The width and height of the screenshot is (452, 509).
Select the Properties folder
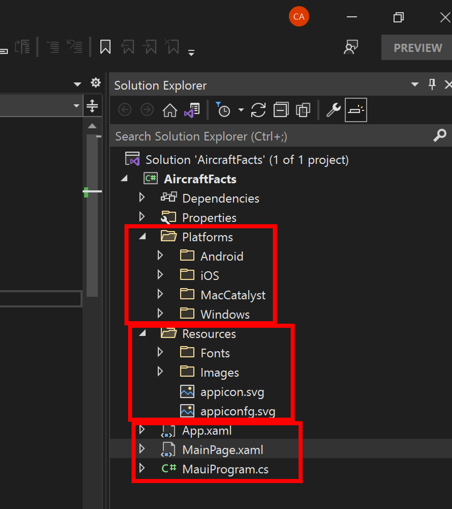click(209, 218)
